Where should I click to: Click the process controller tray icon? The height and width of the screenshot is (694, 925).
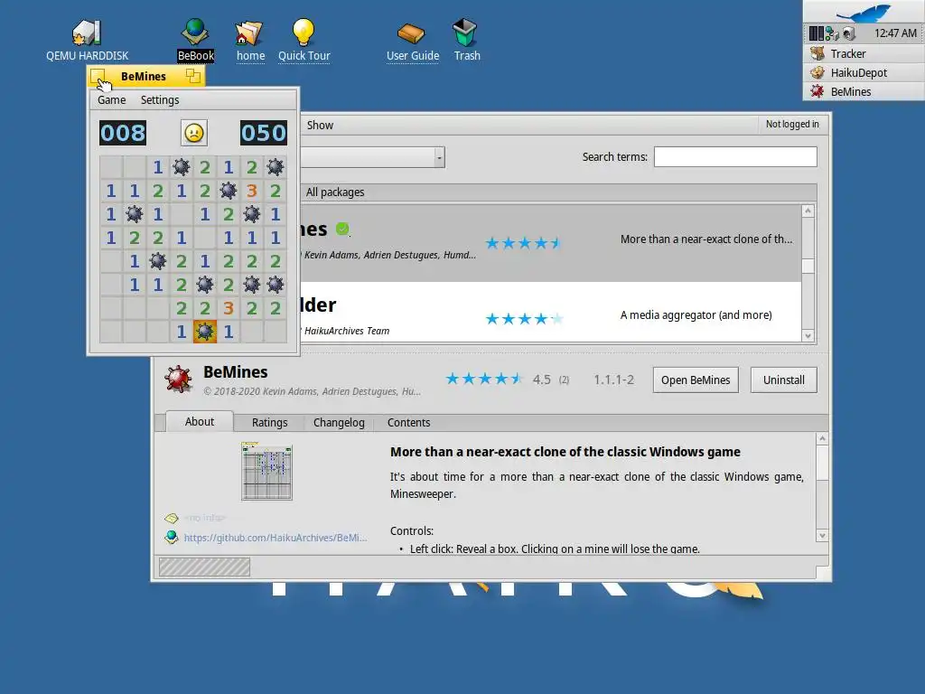[x=817, y=33]
